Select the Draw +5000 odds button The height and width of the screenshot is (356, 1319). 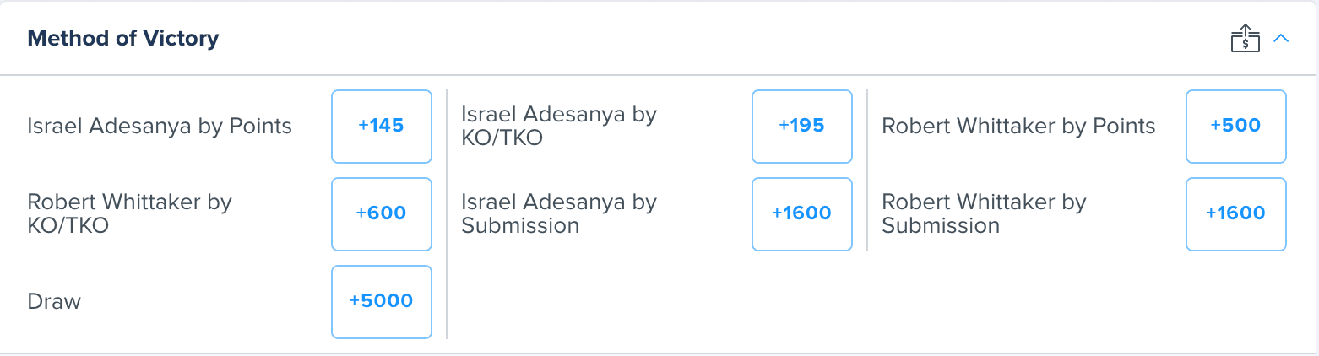coord(382,302)
